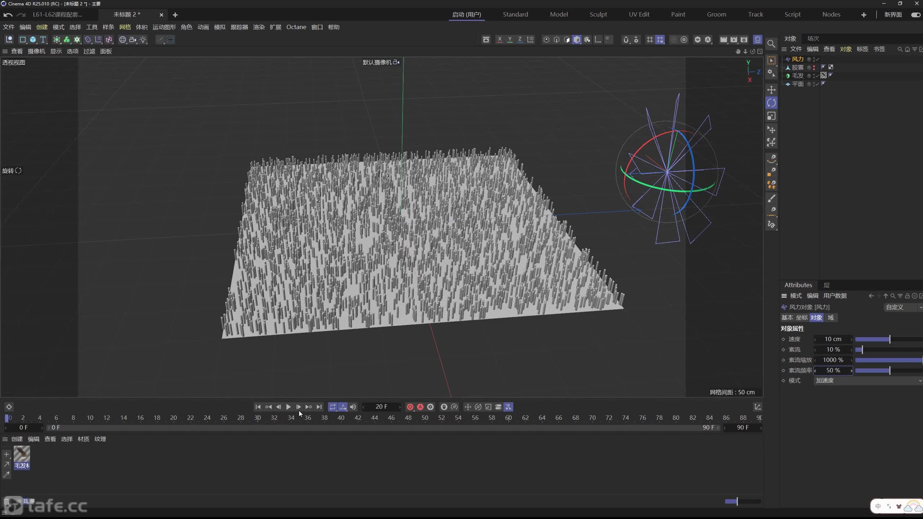This screenshot has width=923, height=519.
Task: Click the Eyedropper icon in material manager
Action: [6, 475]
